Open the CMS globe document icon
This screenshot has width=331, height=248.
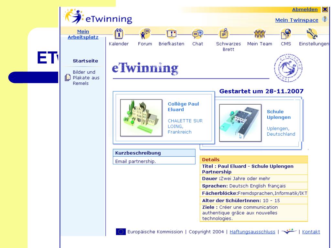(286, 34)
